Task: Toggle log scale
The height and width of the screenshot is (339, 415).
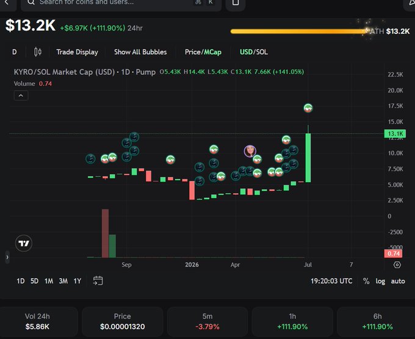Action: tap(380, 281)
